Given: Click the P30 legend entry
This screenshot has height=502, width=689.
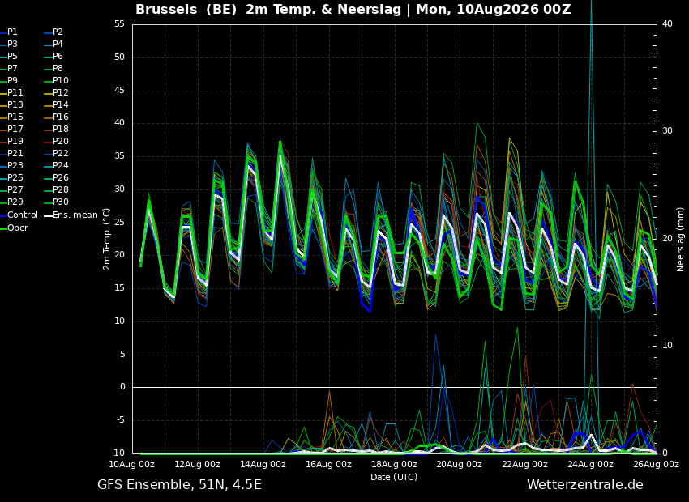Looking at the screenshot, I should click(x=57, y=202).
